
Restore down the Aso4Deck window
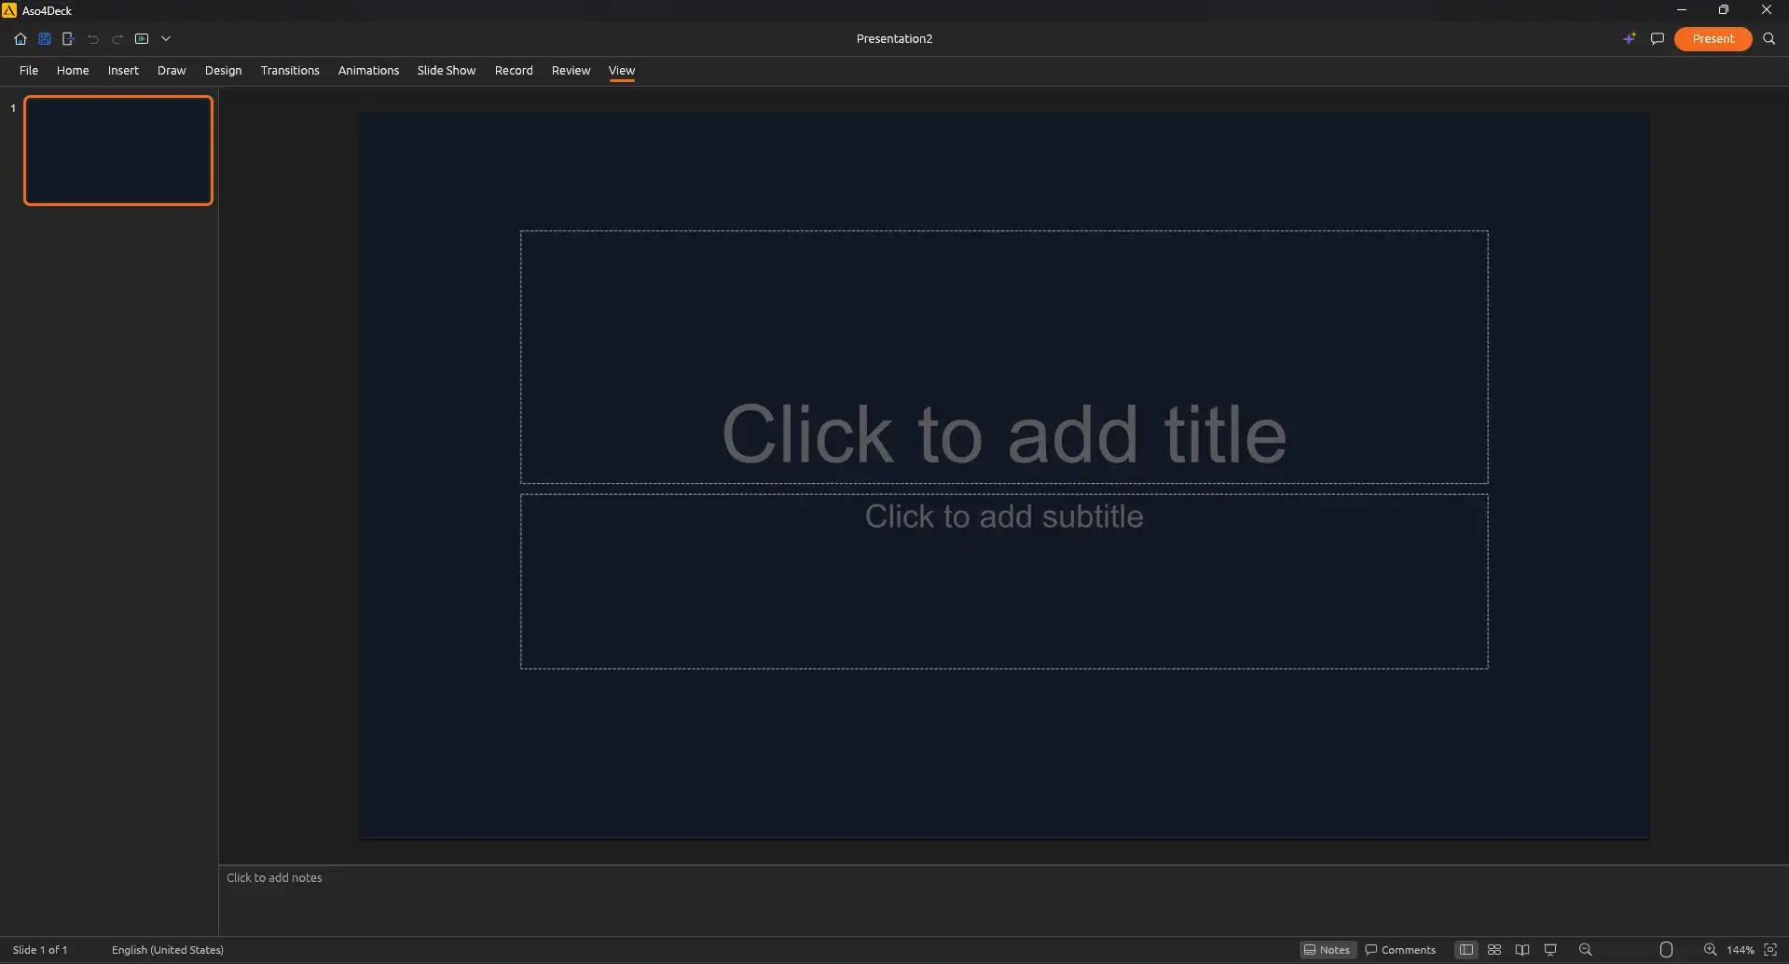[1724, 10]
